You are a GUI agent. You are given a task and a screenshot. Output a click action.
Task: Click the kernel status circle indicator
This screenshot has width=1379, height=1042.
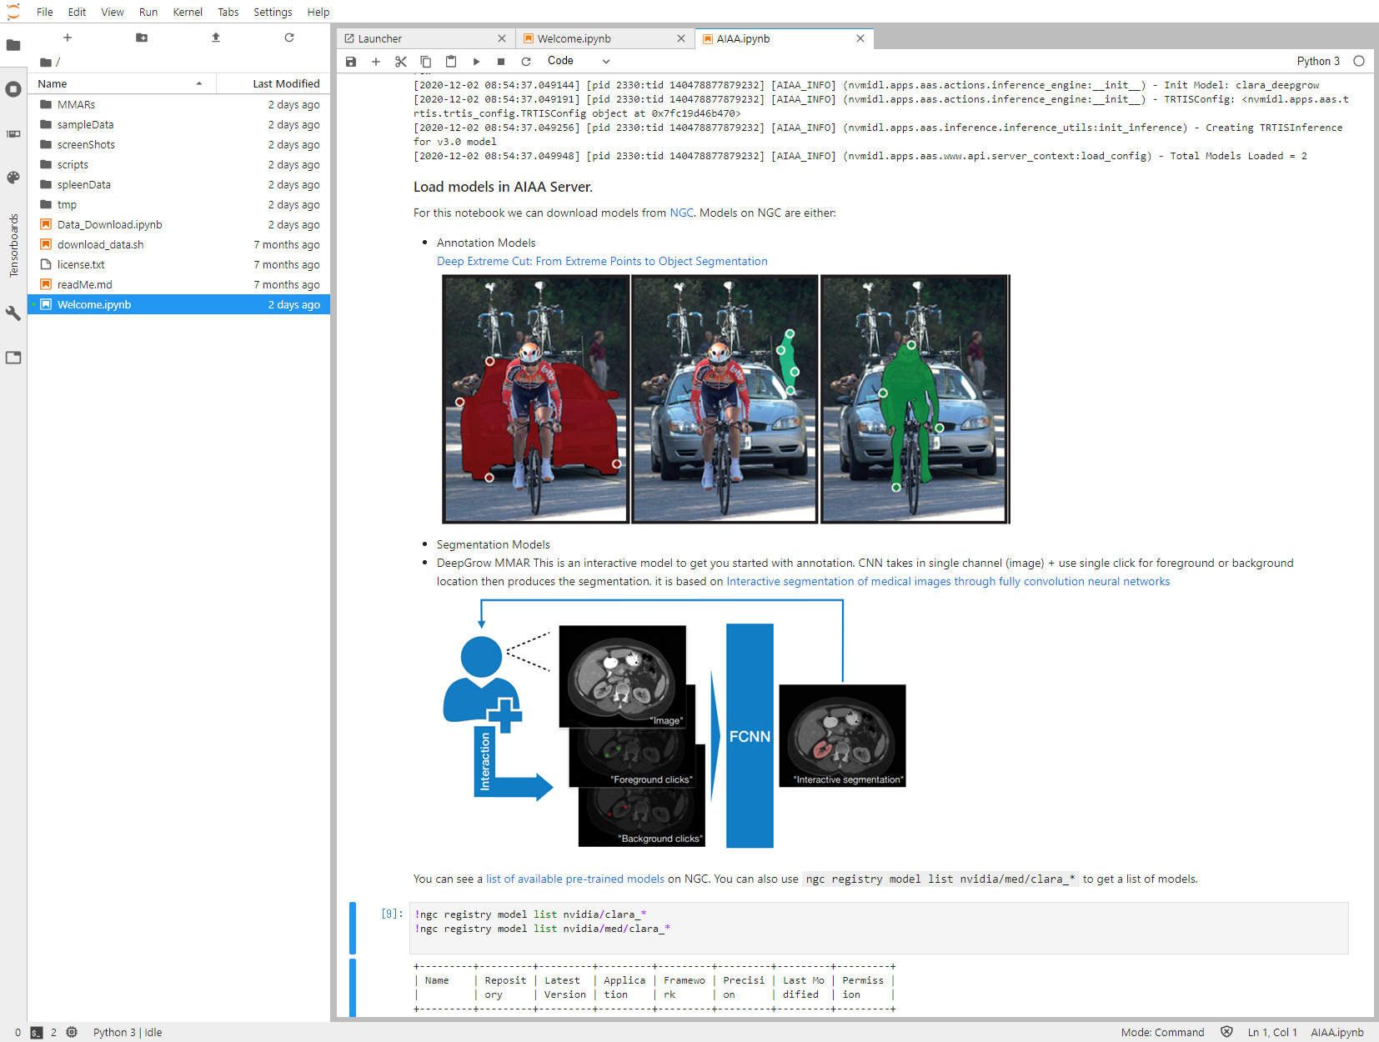pos(1359,61)
